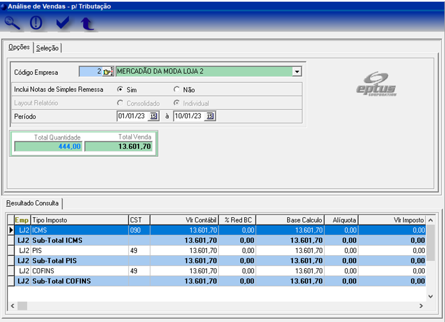Open the end date calendar picker
This screenshot has height=322, width=445.
coord(210,116)
